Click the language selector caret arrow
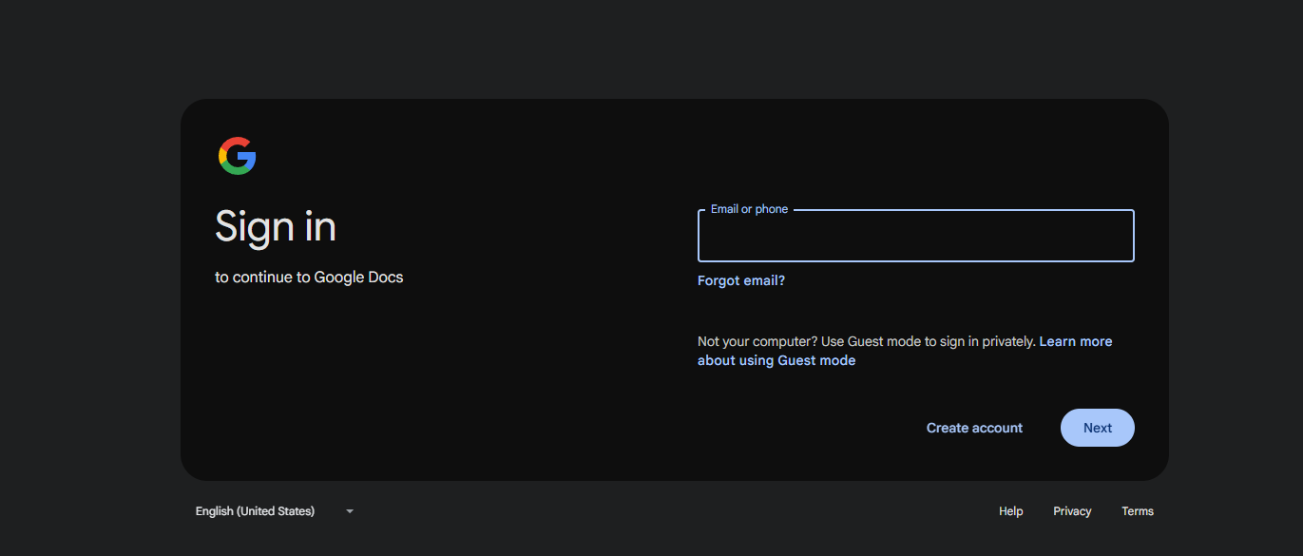Viewport: 1303px width, 556px height. [350, 511]
